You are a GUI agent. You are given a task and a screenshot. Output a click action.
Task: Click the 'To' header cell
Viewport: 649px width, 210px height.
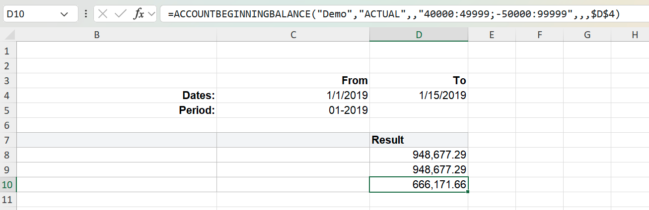(x=419, y=81)
